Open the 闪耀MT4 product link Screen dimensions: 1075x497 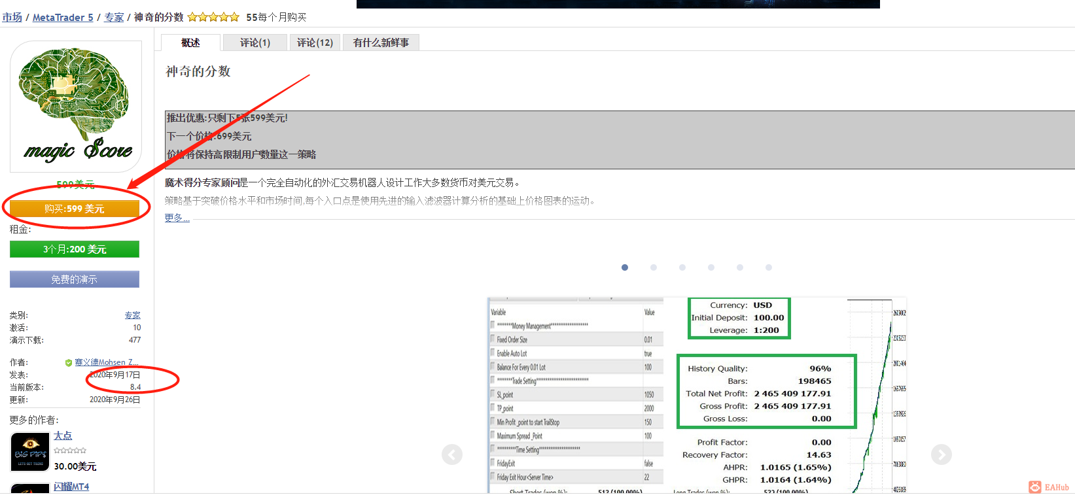[x=71, y=487]
